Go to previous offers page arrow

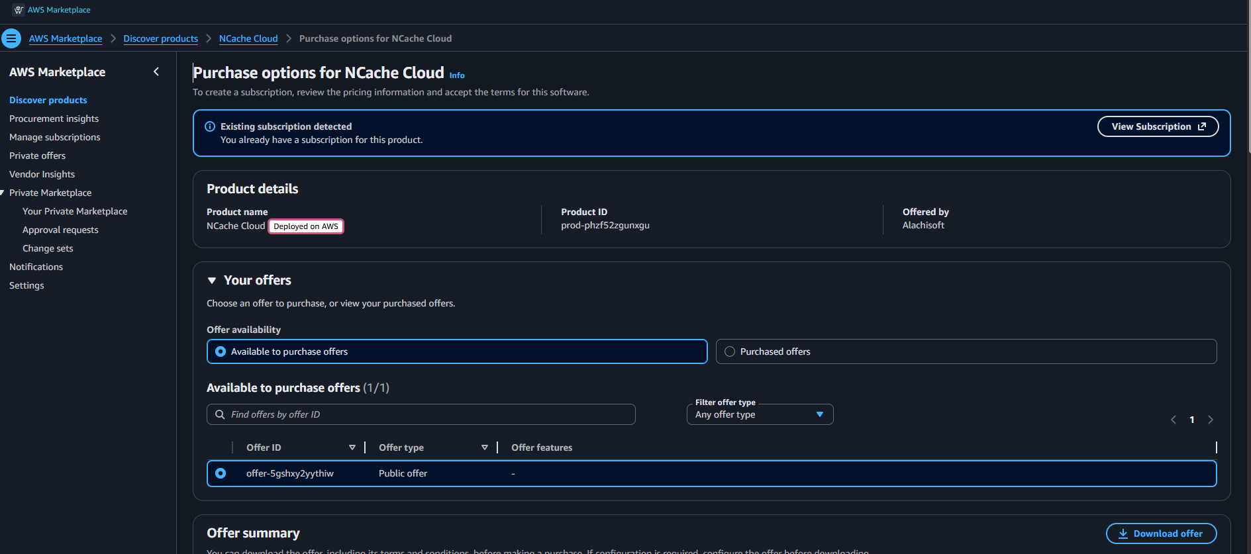[1174, 420]
